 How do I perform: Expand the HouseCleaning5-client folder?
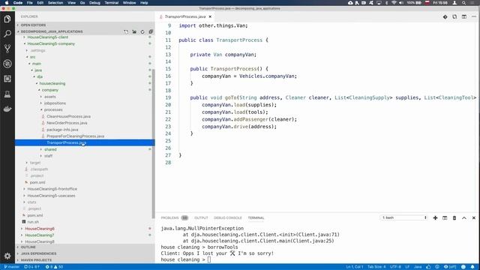pyautogui.click(x=48, y=37)
